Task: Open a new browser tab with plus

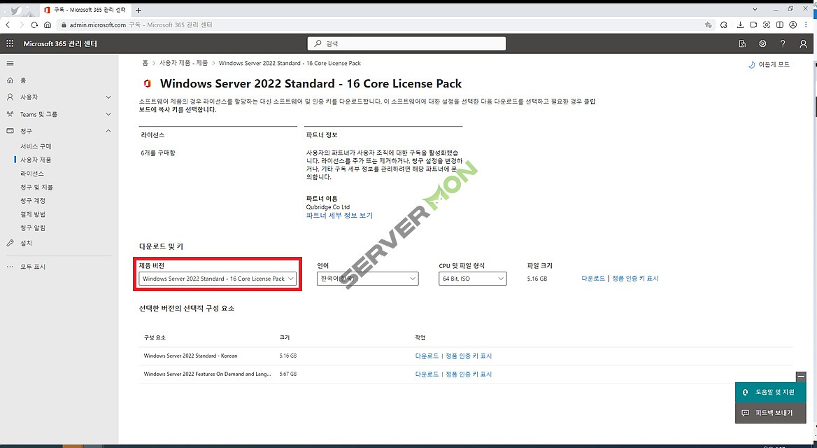Action: pyautogui.click(x=138, y=10)
